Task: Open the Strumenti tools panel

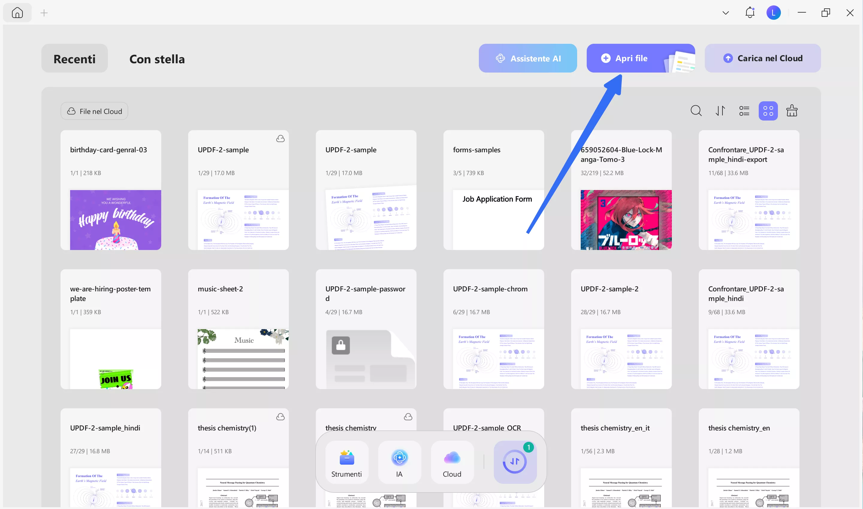Action: coord(347,462)
